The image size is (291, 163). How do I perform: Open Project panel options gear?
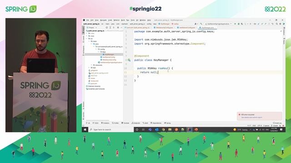[x=118, y=28]
